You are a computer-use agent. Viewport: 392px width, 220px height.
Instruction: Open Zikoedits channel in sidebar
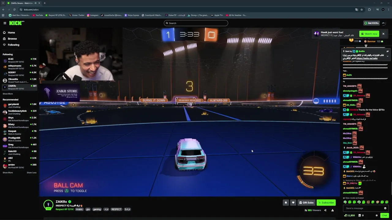click(x=19, y=80)
